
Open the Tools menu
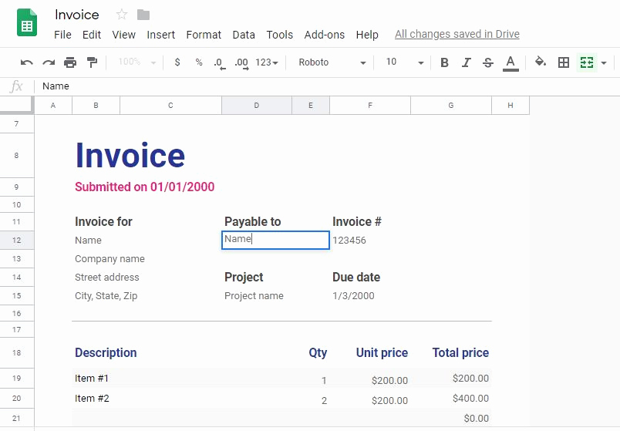280,35
